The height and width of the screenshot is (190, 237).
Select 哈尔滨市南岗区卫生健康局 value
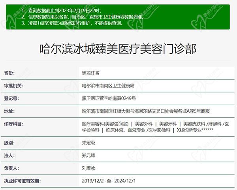pos(108,86)
